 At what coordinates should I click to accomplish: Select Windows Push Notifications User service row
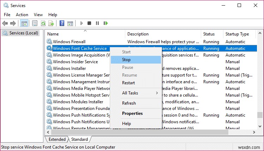151,122
